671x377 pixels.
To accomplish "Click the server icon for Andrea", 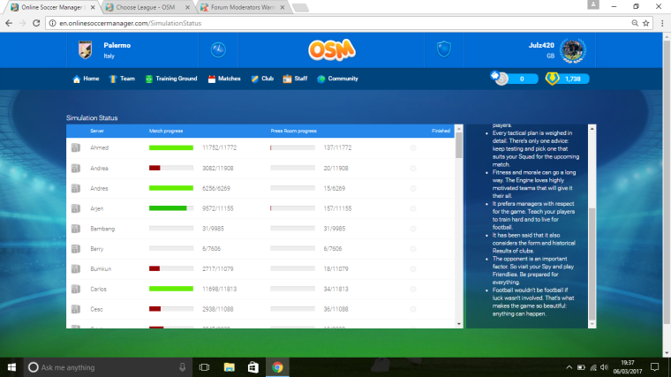I will [76, 168].
